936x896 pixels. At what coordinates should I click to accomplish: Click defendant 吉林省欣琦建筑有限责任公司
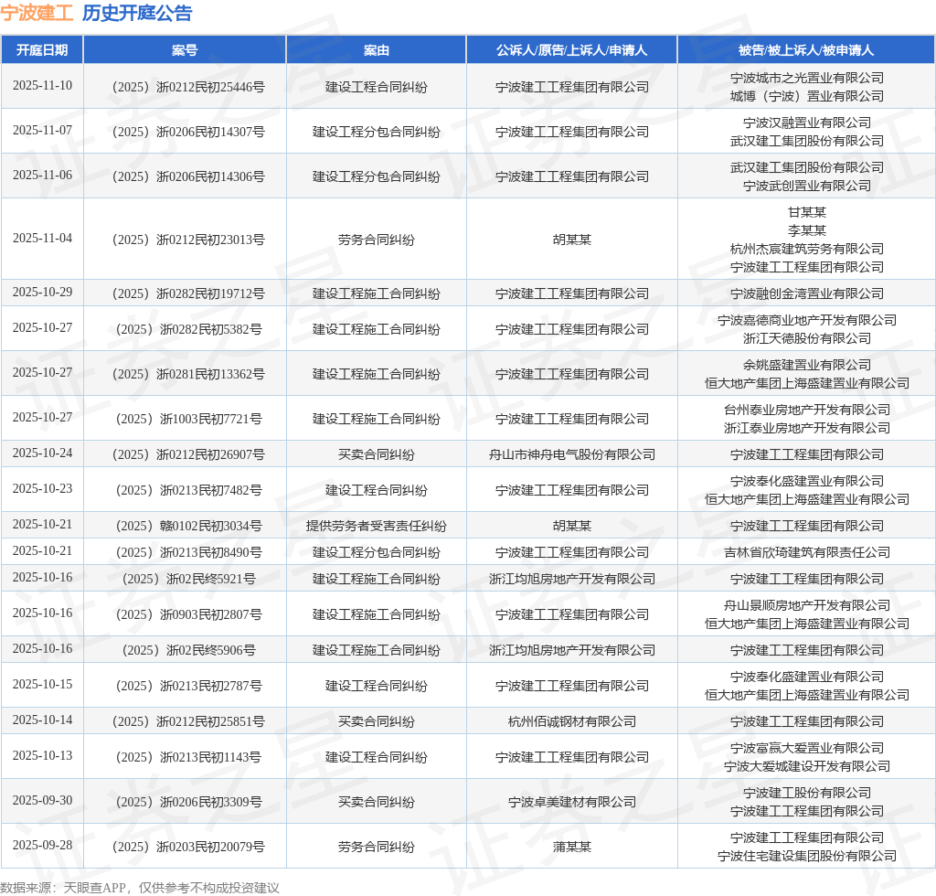pos(806,553)
